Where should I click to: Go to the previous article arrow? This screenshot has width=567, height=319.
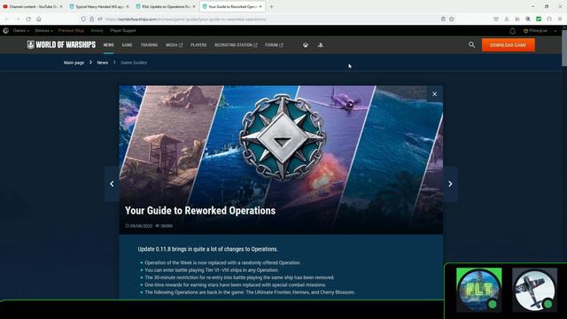(112, 183)
